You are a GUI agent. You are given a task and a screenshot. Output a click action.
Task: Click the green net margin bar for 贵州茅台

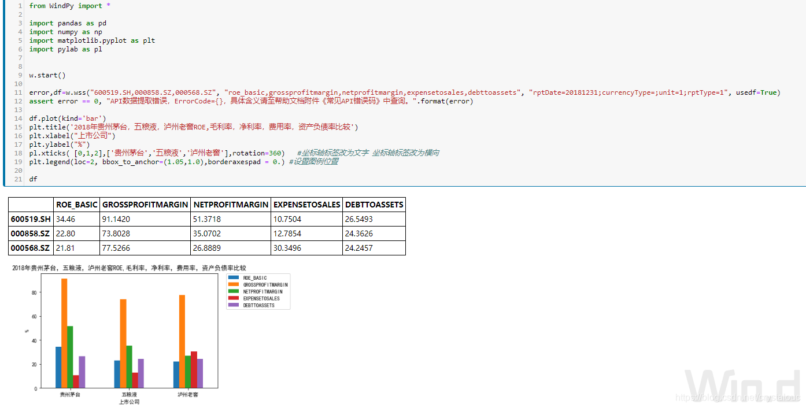coord(70,357)
